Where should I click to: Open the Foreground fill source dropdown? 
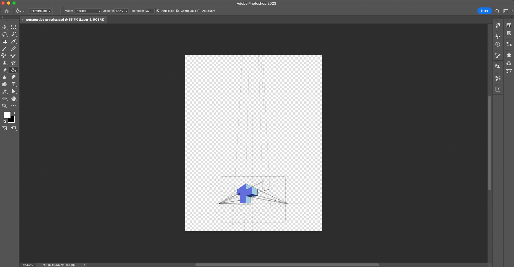click(41, 11)
